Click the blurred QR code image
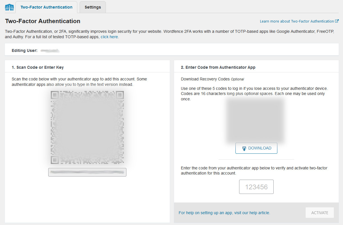This screenshot has height=225, width=343. point(87,127)
